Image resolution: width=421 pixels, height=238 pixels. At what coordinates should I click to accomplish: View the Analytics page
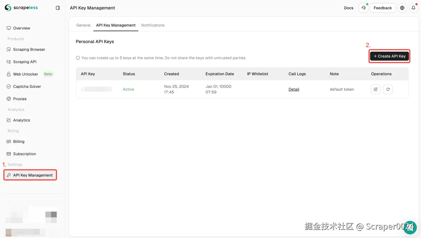pos(21,120)
